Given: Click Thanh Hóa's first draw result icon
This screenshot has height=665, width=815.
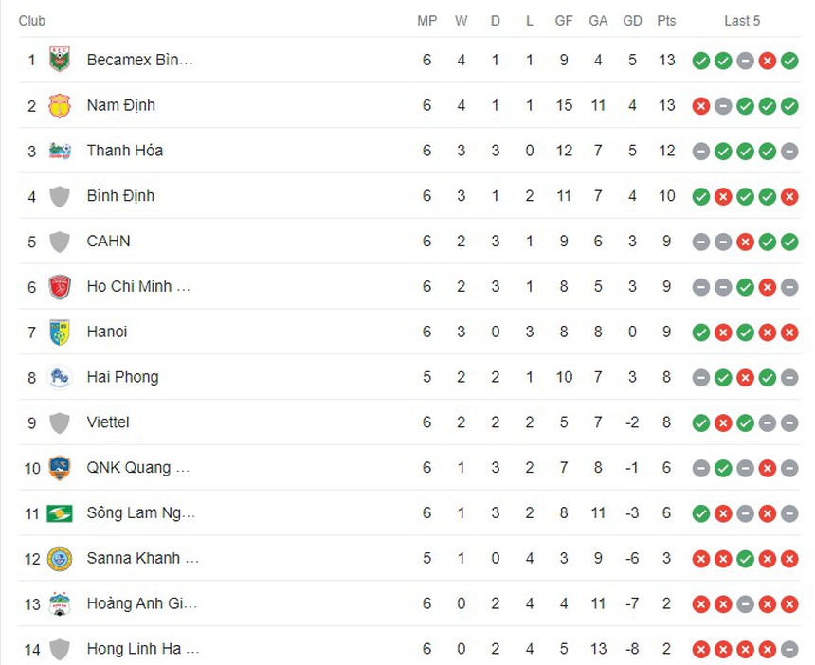Looking at the screenshot, I should (701, 151).
